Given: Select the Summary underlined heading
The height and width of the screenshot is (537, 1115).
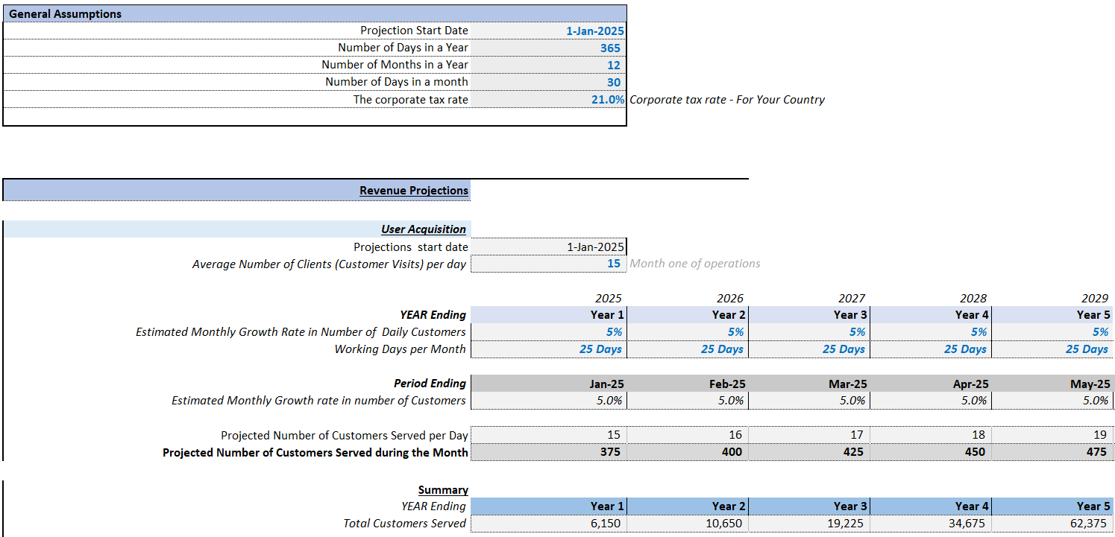Looking at the screenshot, I should point(443,489).
